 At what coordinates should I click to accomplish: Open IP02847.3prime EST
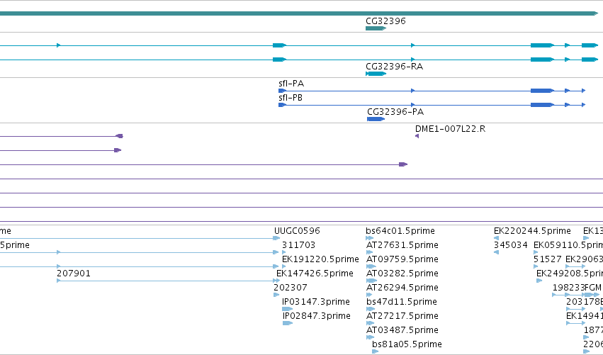click(317, 316)
